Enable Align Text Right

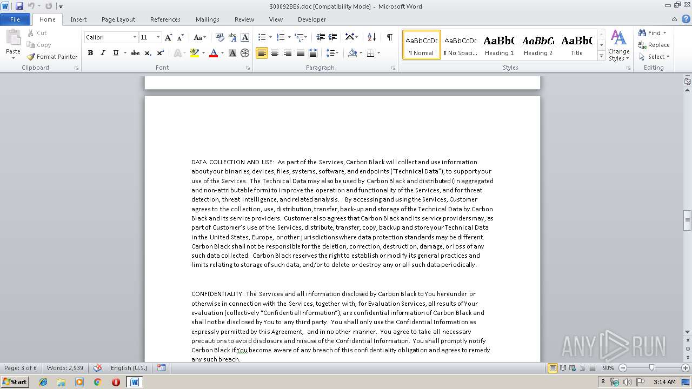pos(287,53)
